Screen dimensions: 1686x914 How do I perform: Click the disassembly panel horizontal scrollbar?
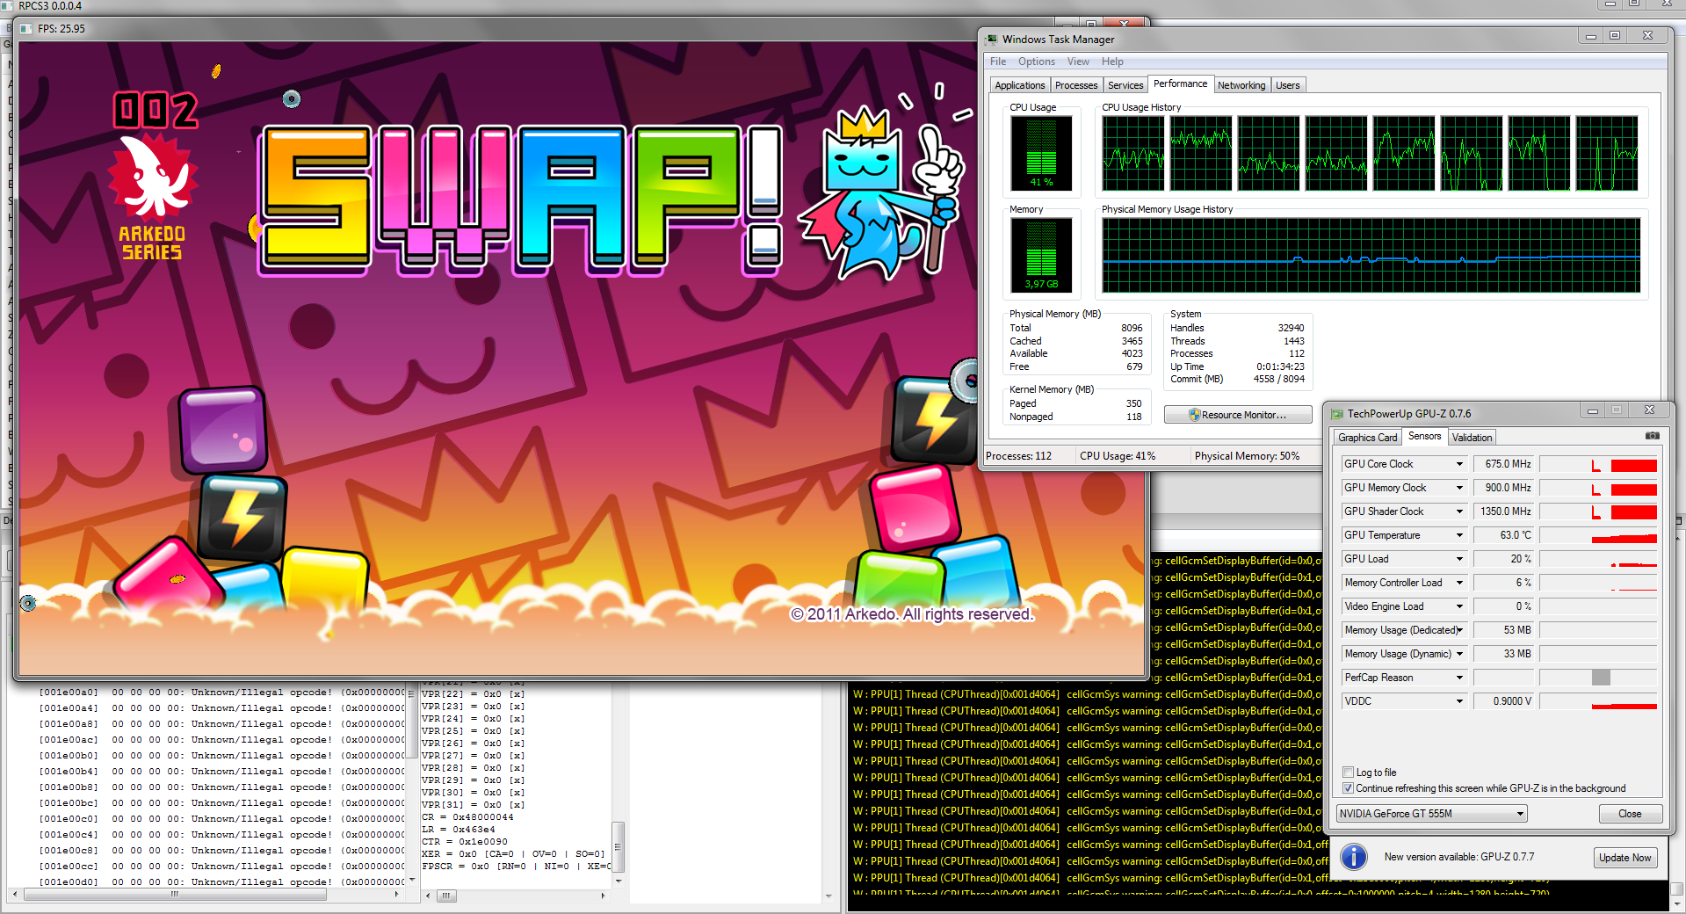(x=176, y=895)
